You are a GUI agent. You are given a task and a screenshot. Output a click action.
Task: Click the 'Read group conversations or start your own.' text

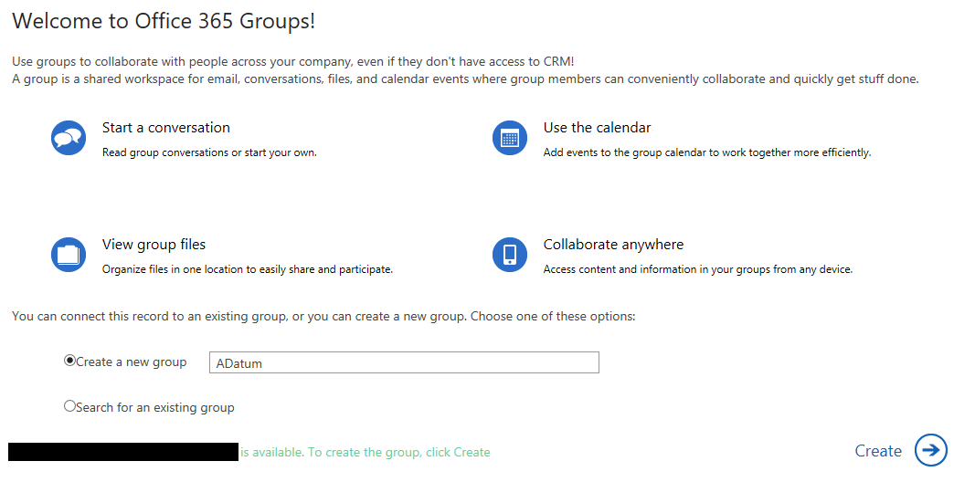(x=209, y=152)
